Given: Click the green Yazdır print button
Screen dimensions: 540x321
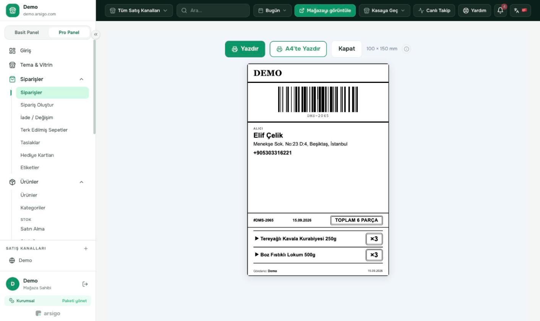Looking at the screenshot, I should coord(245,49).
